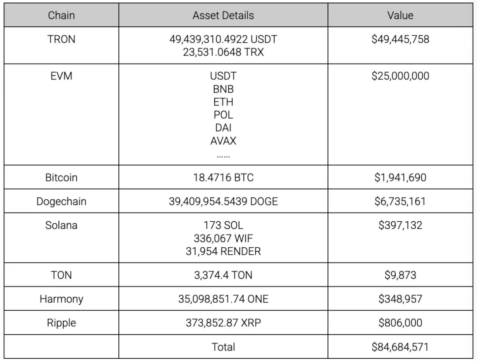Image resolution: width=477 pixels, height=361 pixels.
Task: Select the Asset Details column header
Action: pos(223,15)
